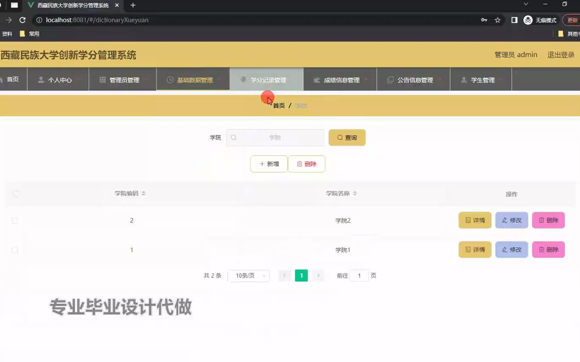This screenshot has width=580, height=362.
Task: Check the row checkbox for 学院2
Action: 15,220
